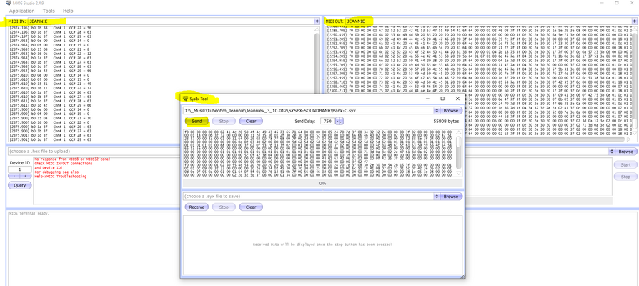Open the Tools menu

[49, 11]
